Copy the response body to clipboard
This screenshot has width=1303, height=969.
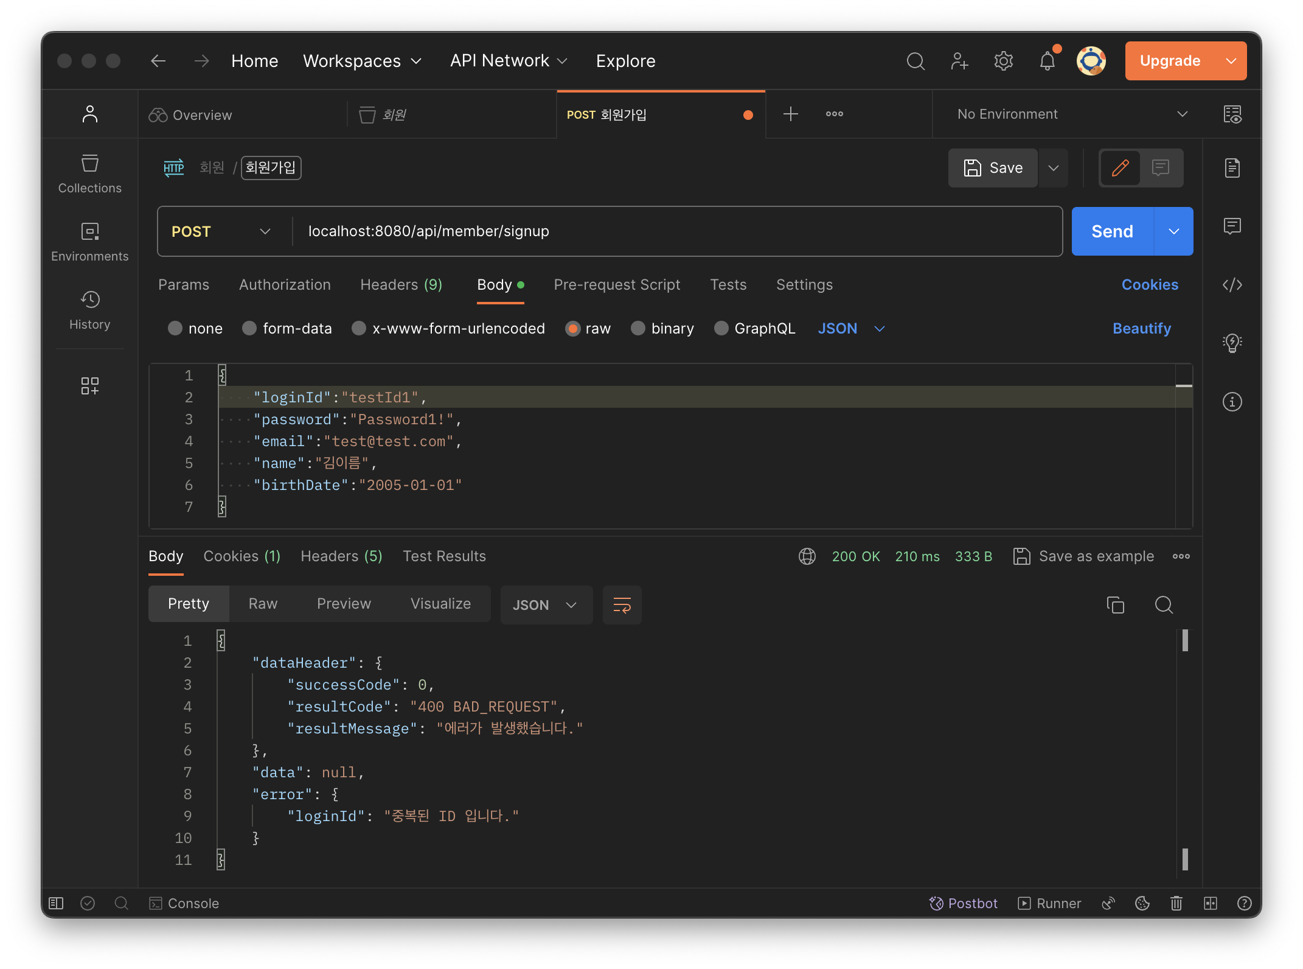point(1115,605)
